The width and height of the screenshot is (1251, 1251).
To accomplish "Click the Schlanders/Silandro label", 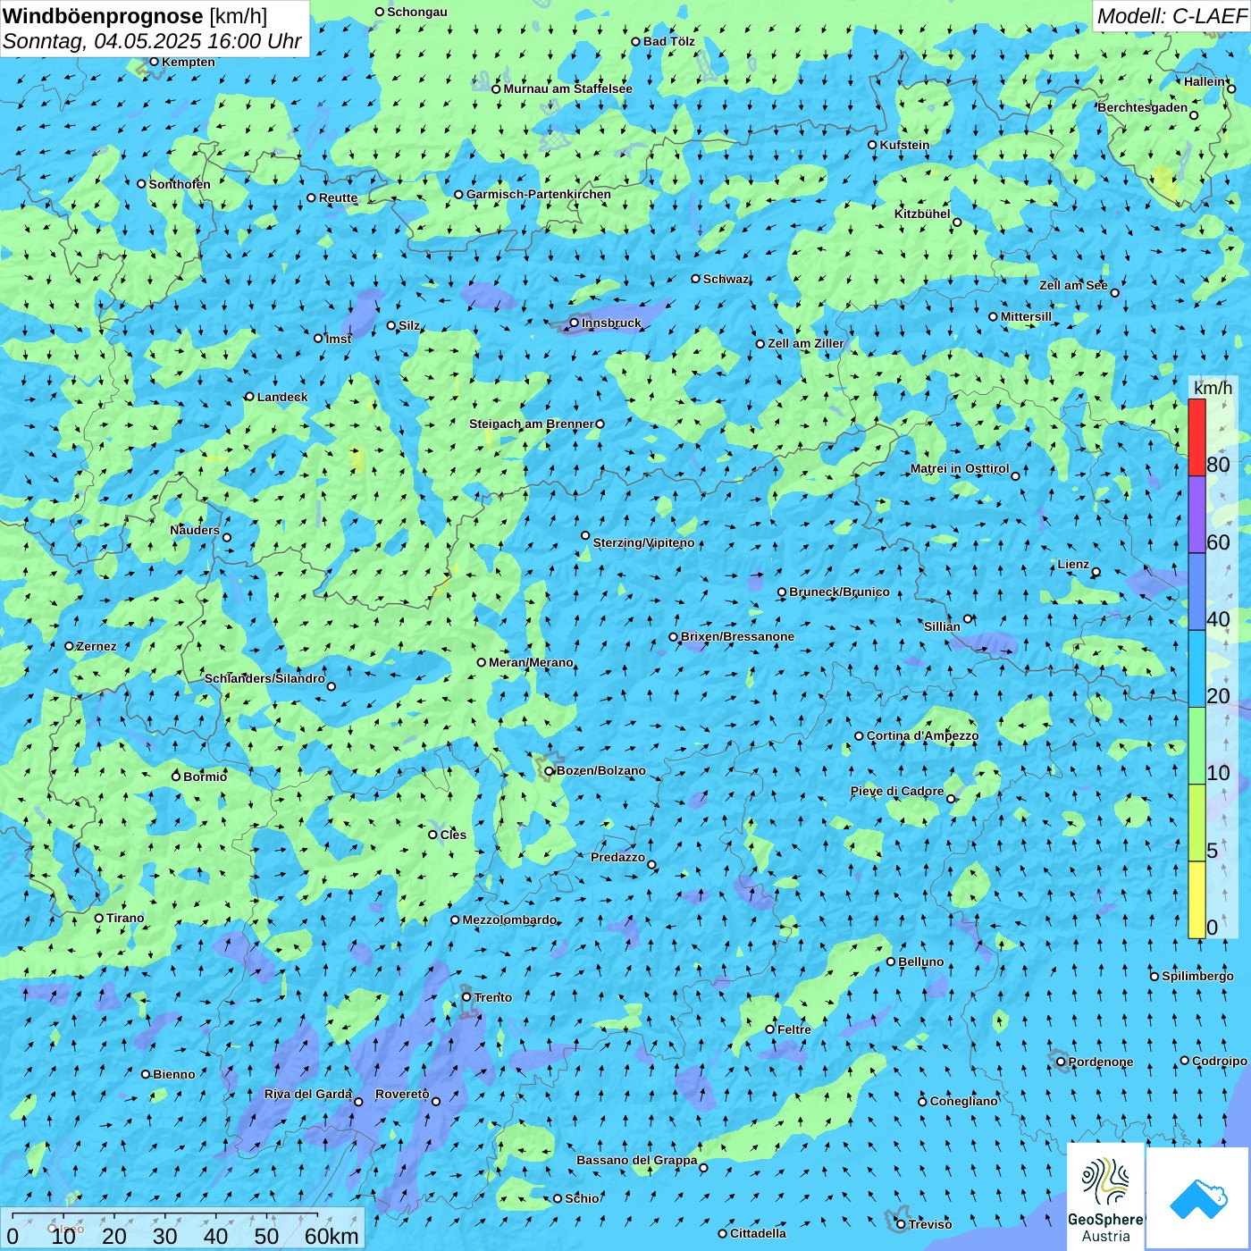I will tap(264, 678).
